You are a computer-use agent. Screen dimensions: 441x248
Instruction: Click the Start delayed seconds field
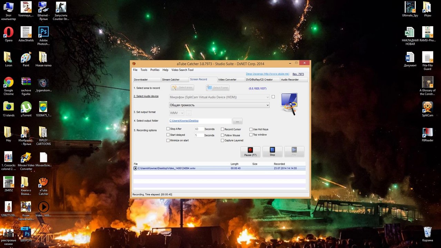coord(199,135)
